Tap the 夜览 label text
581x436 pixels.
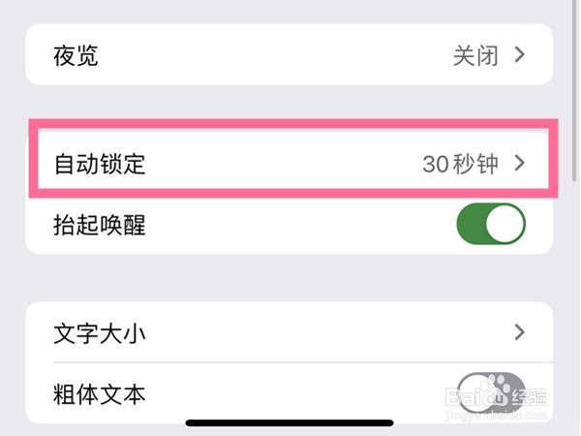pyautogui.click(x=76, y=55)
